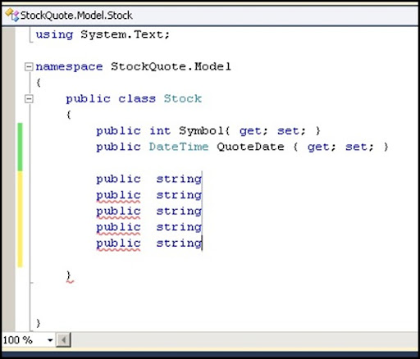Click the horizontal scrollbar left arrow
The image size is (420, 359).
click(63, 340)
